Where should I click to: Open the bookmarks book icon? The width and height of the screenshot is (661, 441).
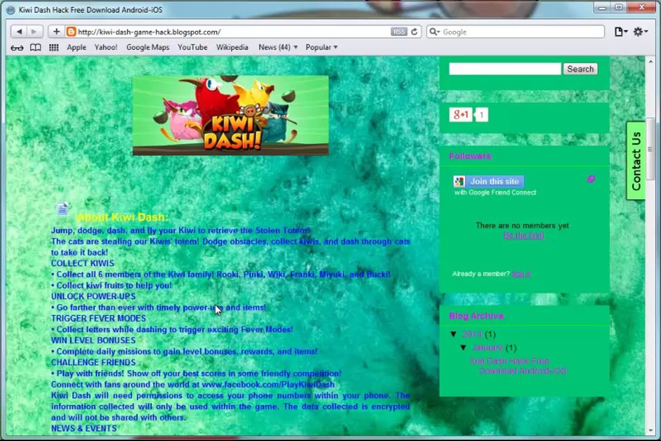(36, 47)
